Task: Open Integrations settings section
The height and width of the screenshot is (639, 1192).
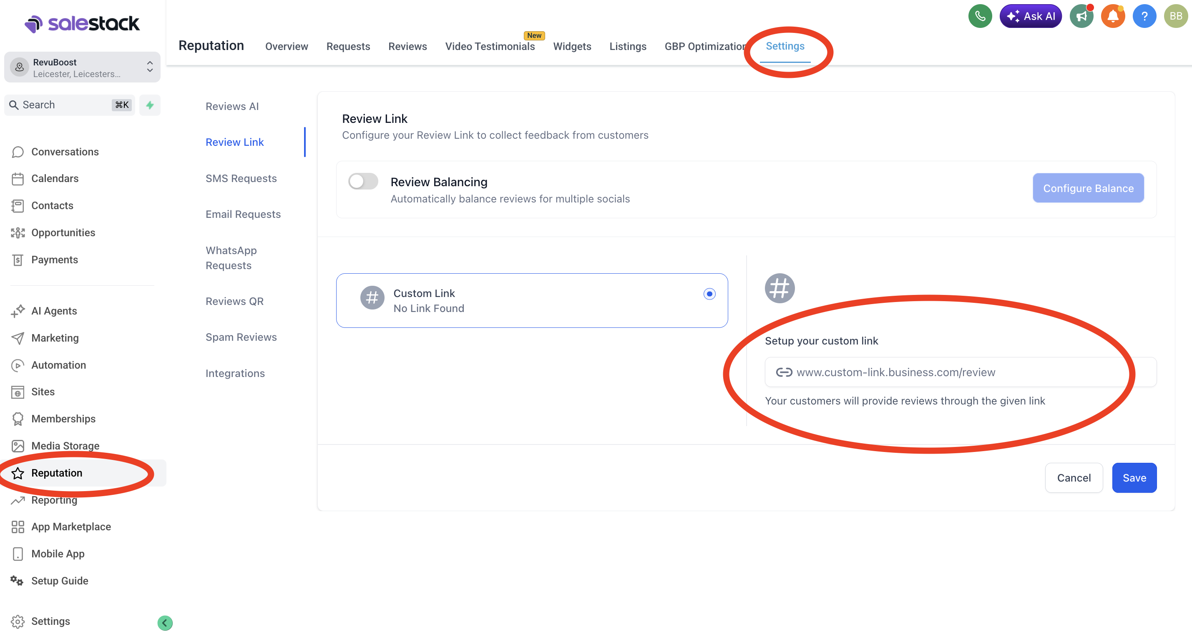Action: coord(235,373)
